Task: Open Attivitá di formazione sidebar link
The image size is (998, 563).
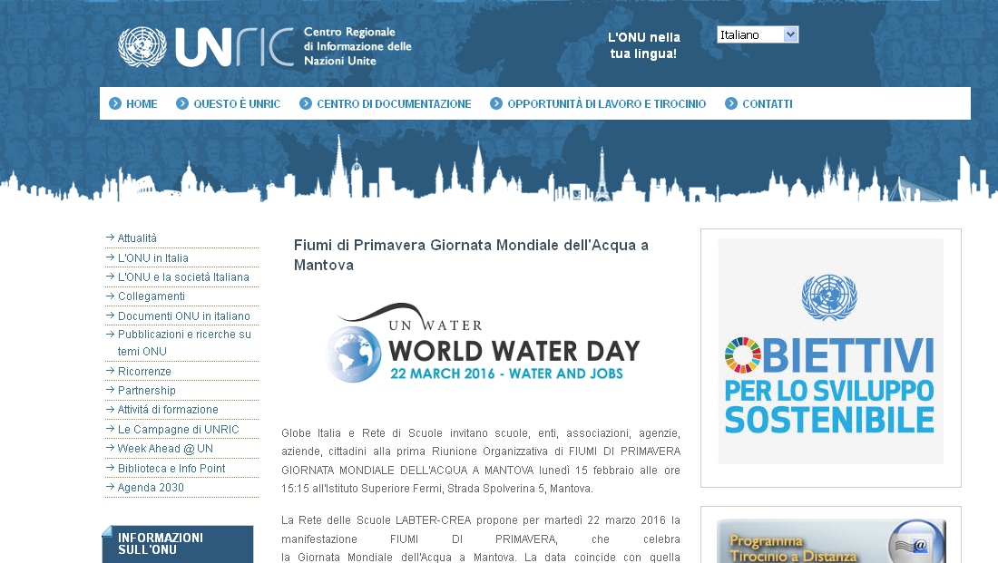Action: [168, 410]
